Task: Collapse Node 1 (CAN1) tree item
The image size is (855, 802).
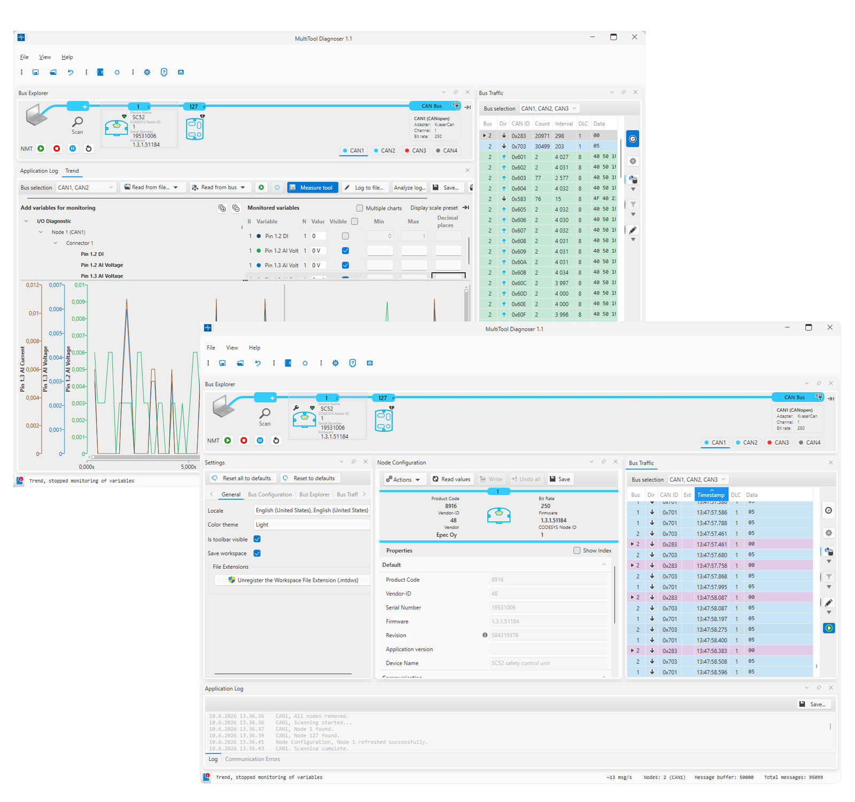Action: coord(41,232)
